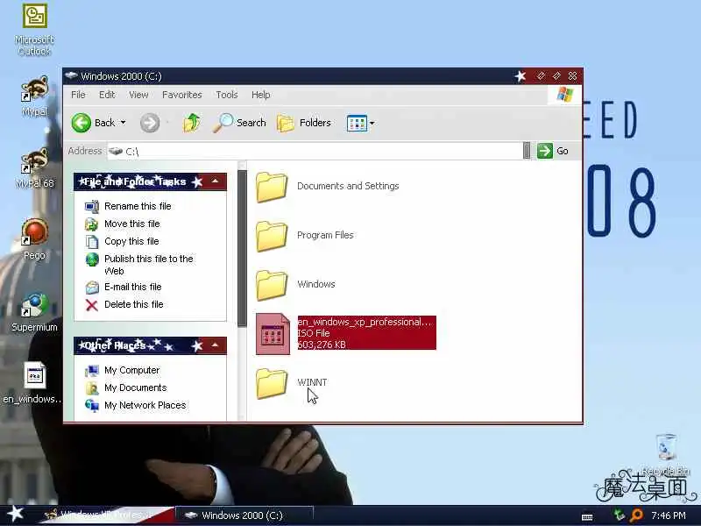Open the Tools menu

[x=227, y=95]
